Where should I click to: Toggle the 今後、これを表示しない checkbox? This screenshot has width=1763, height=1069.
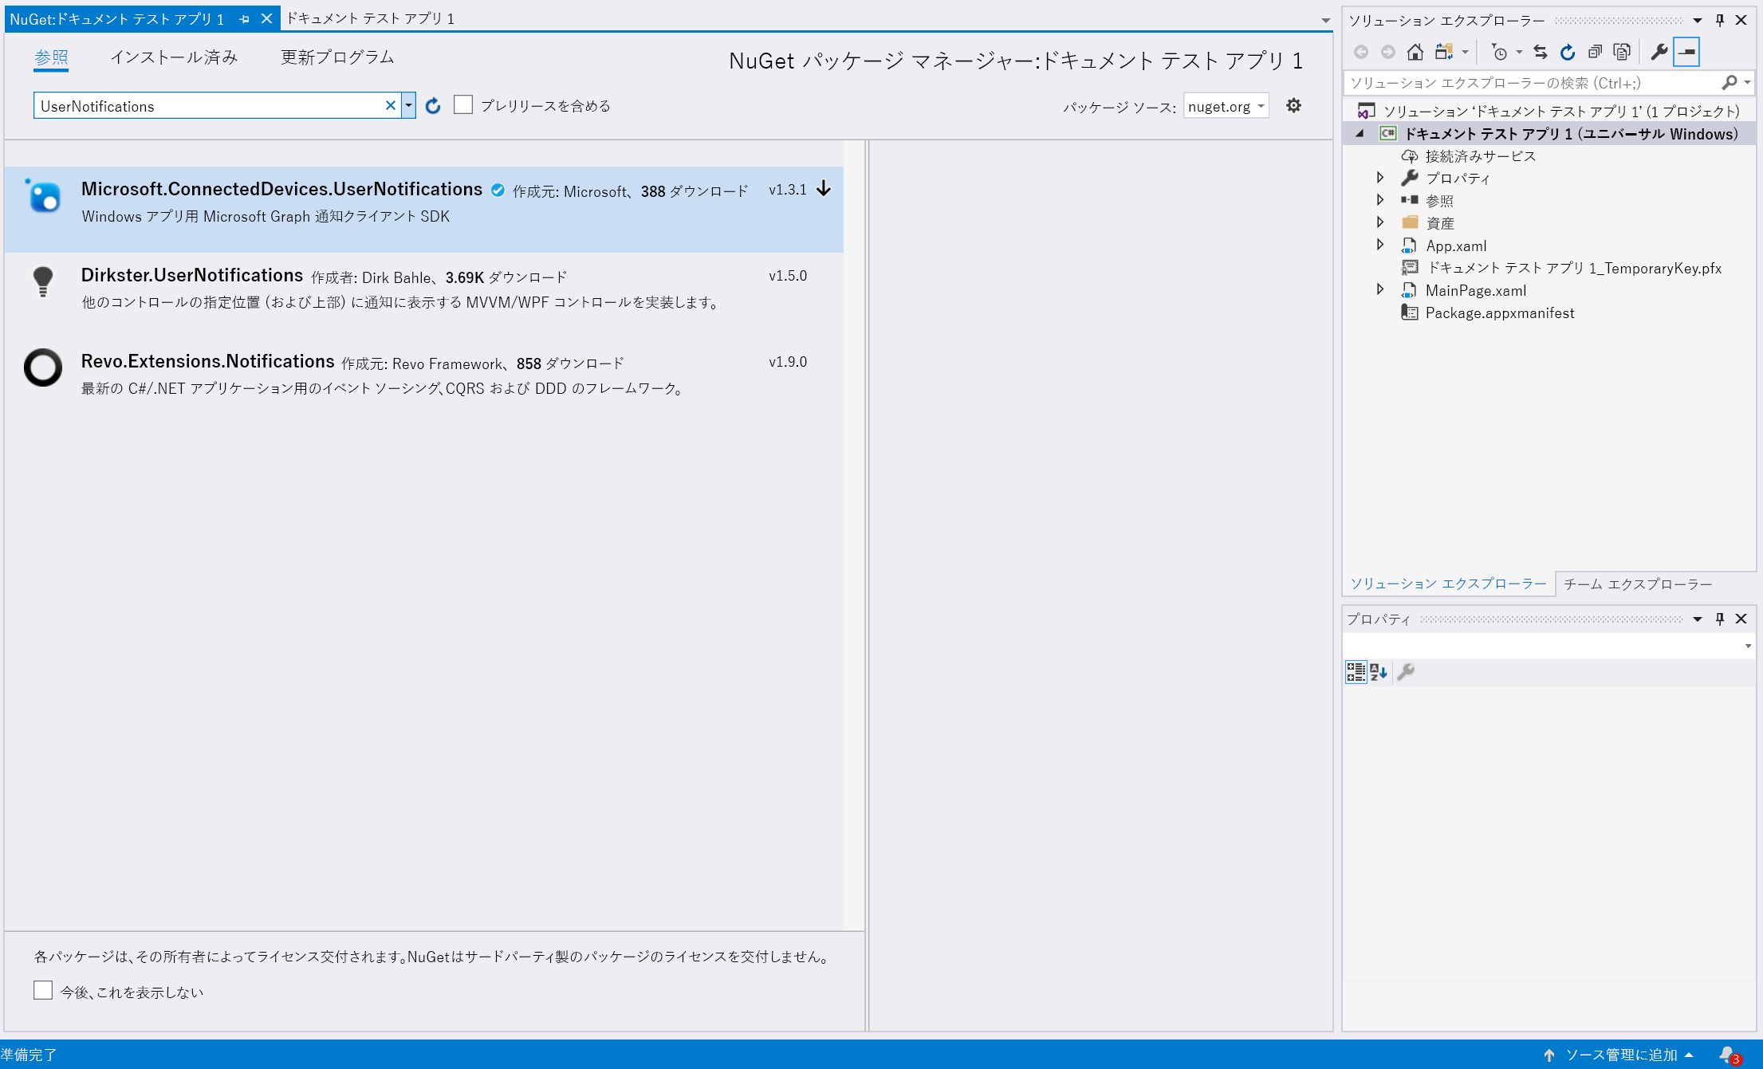coord(41,992)
